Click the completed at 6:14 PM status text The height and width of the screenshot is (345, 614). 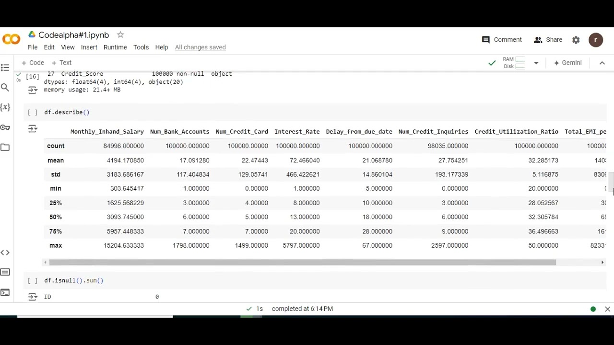coord(302,309)
